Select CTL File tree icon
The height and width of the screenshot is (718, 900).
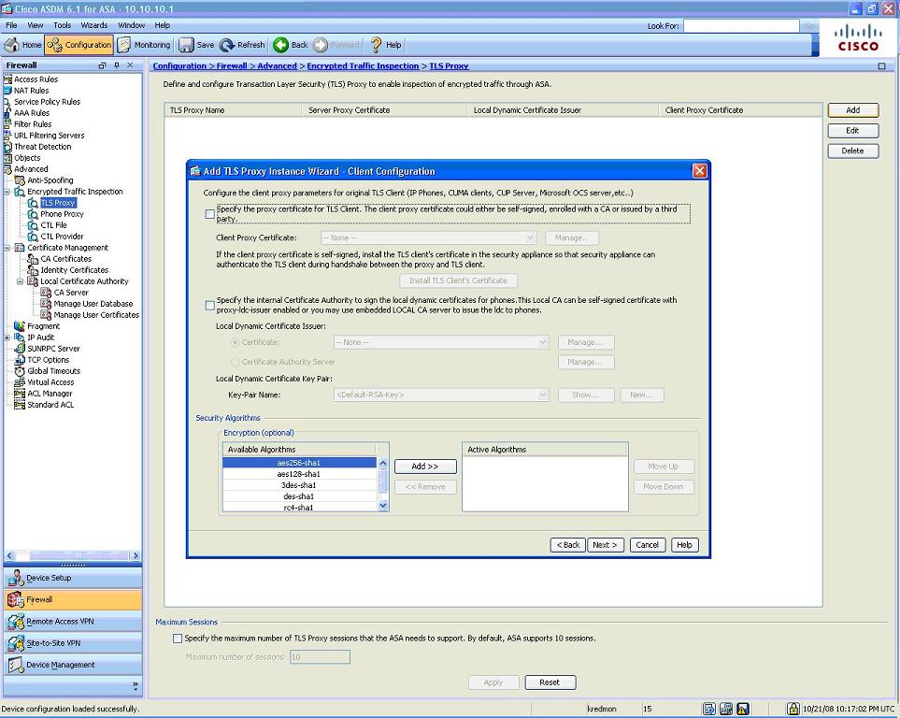click(34, 225)
